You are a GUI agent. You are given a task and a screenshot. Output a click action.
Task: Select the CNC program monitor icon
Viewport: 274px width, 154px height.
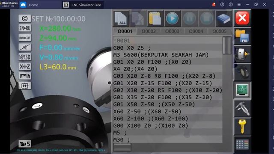coord(242,90)
